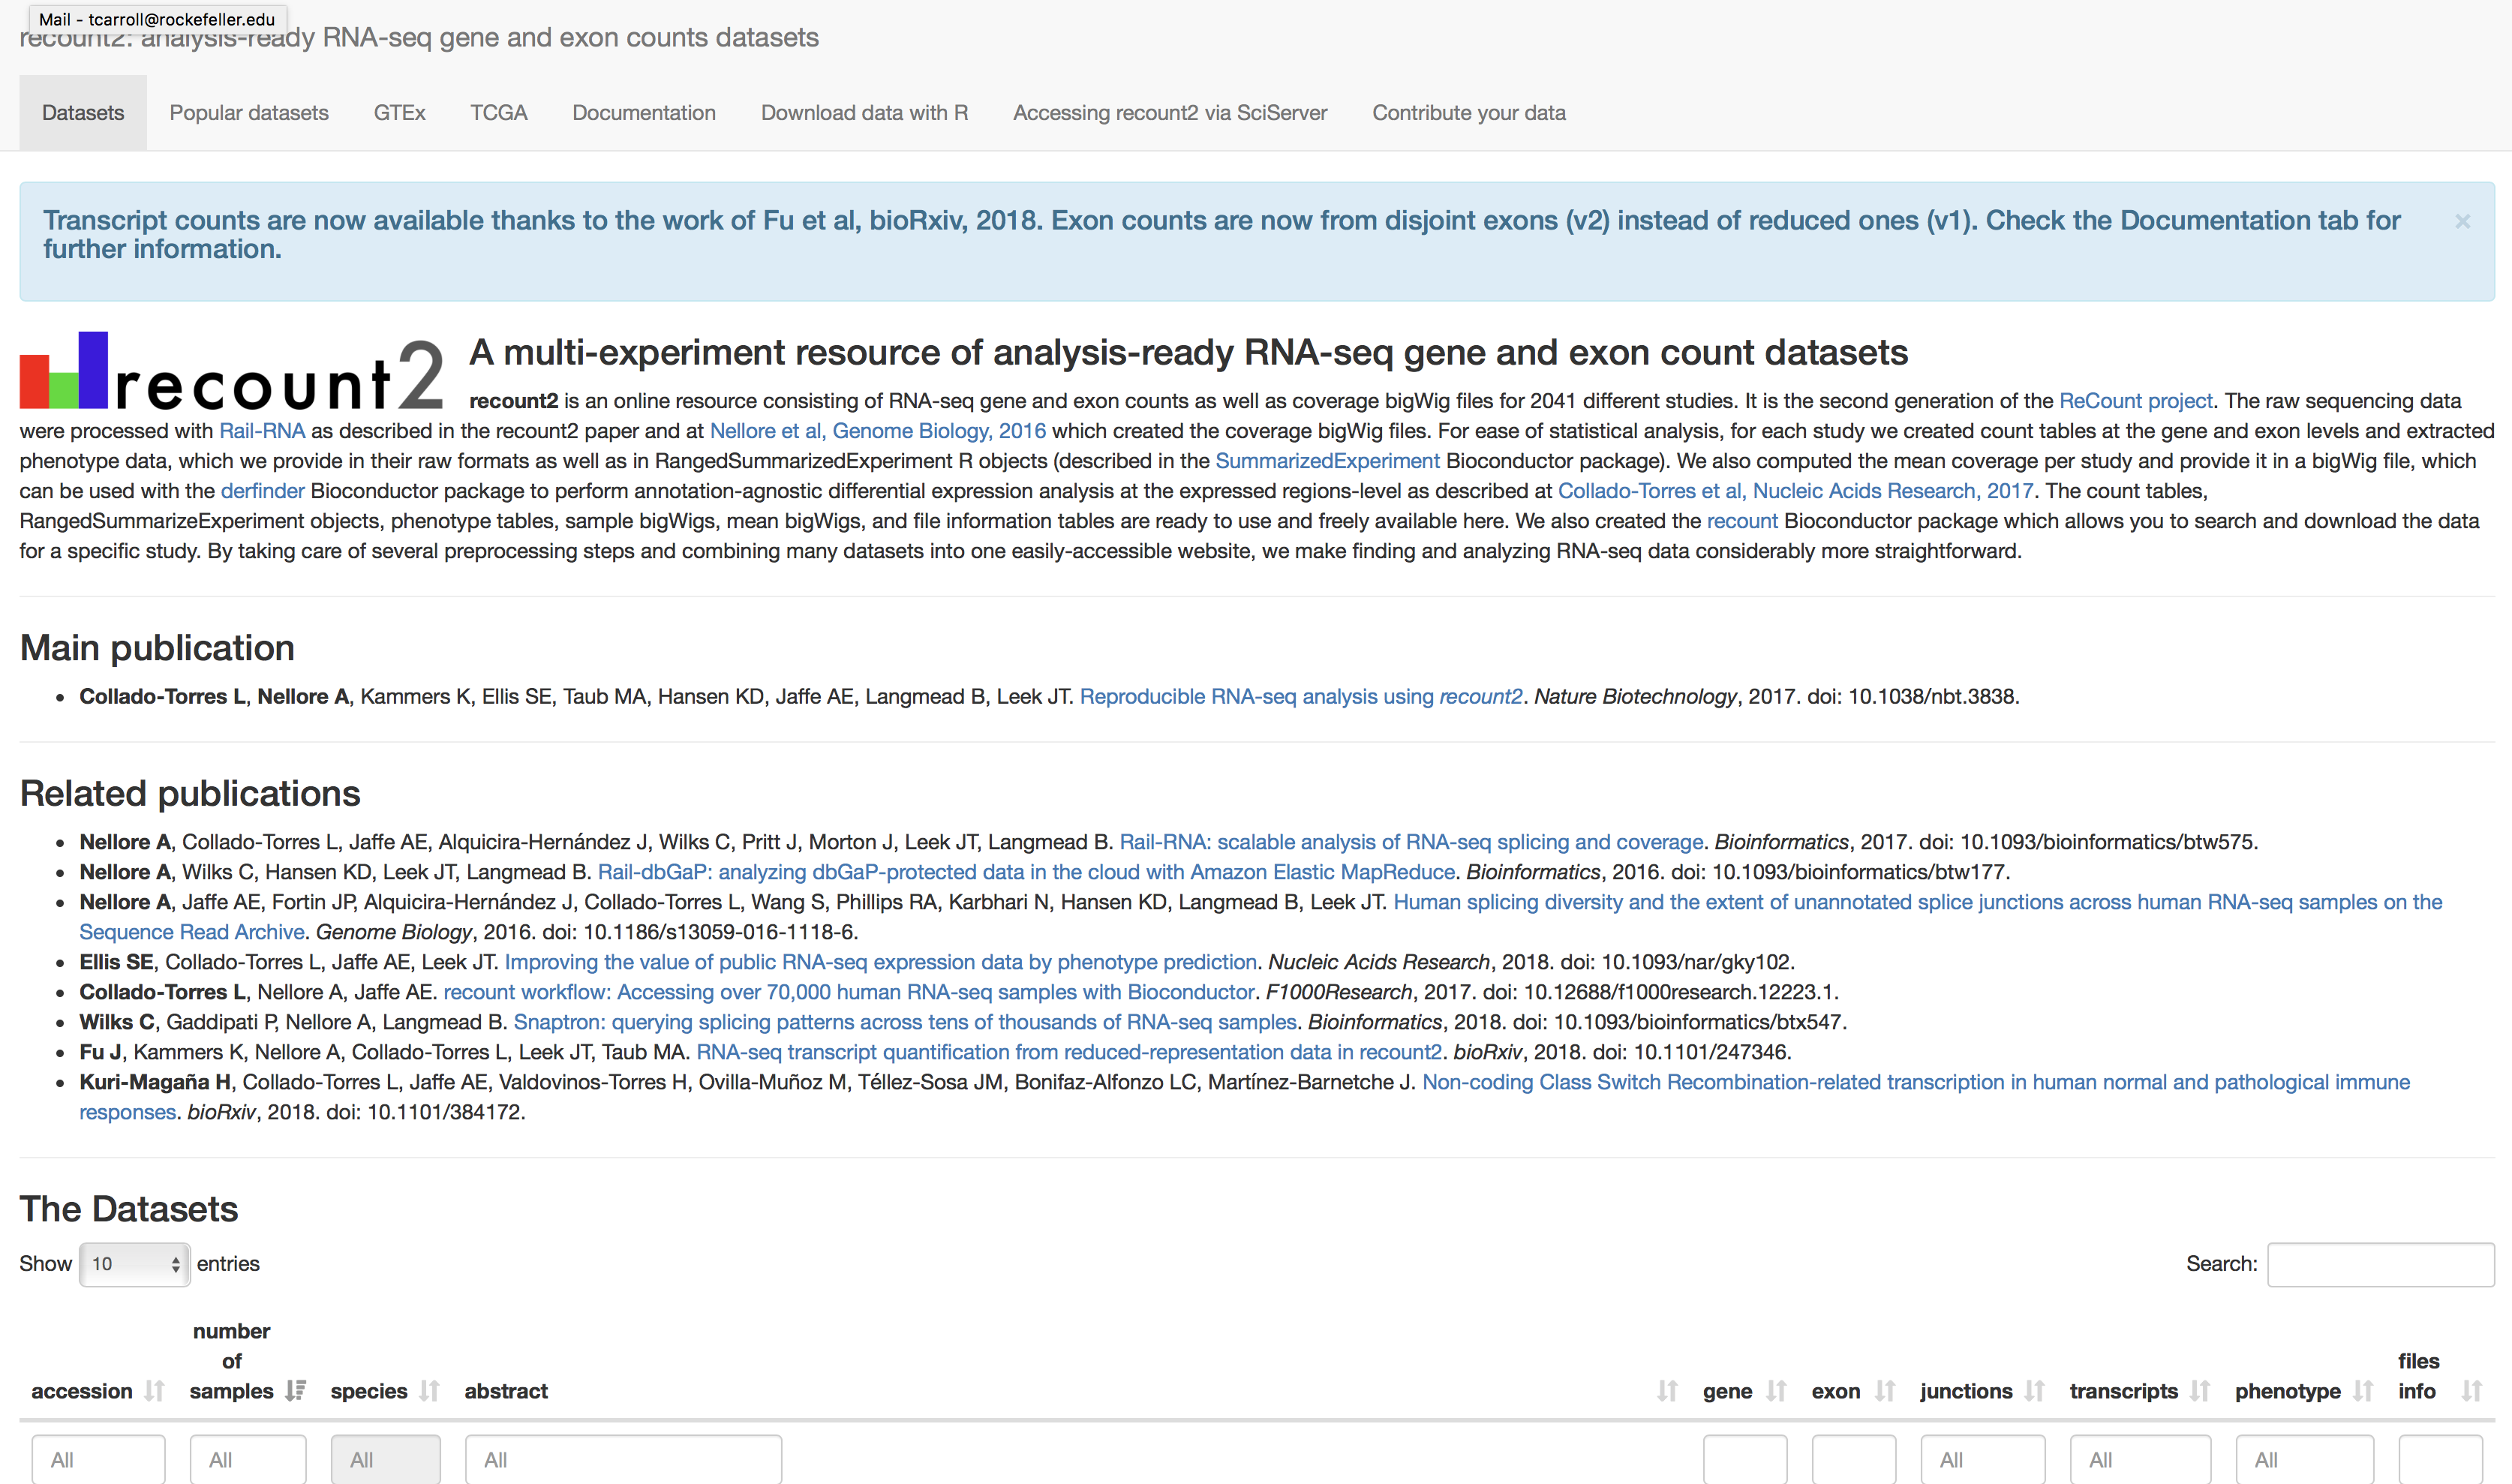Switch to the Popular datasets tab
The height and width of the screenshot is (1484, 2512).
point(249,113)
